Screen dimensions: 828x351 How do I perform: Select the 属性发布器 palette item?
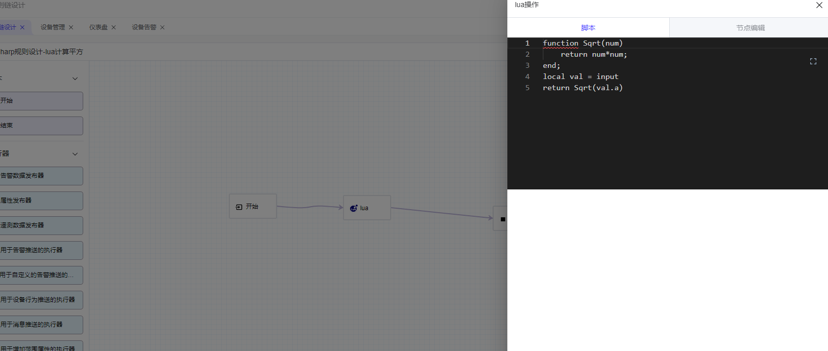click(x=41, y=201)
